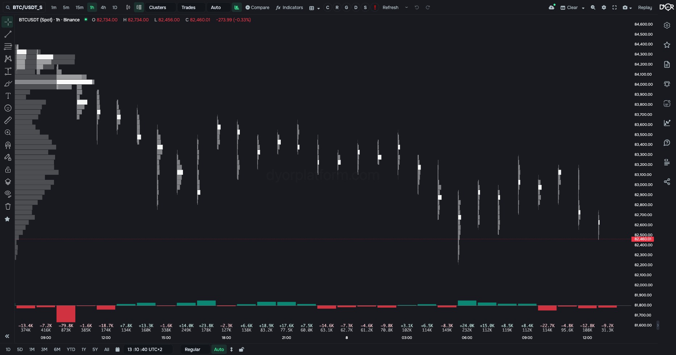Take a chart screenshot with camera icon
The image size is (676, 355).
pos(625,8)
